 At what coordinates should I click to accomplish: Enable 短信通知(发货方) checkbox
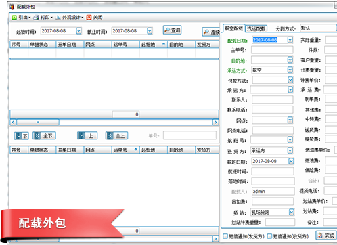point(225,236)
